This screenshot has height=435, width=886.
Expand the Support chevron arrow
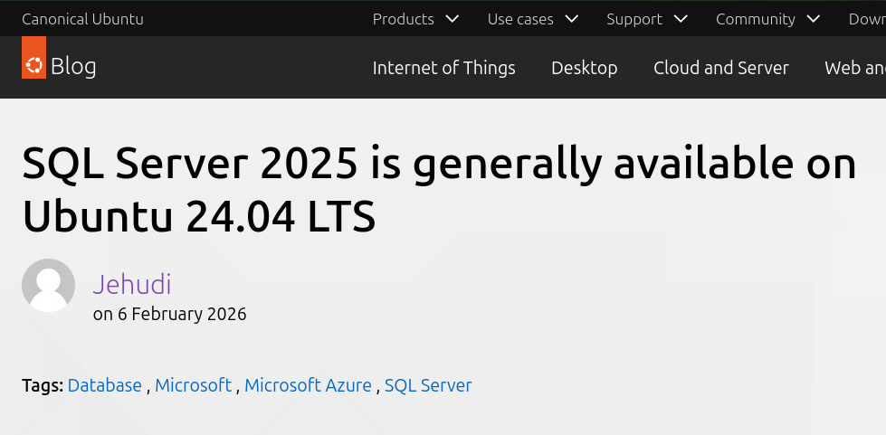pos(681,19)
